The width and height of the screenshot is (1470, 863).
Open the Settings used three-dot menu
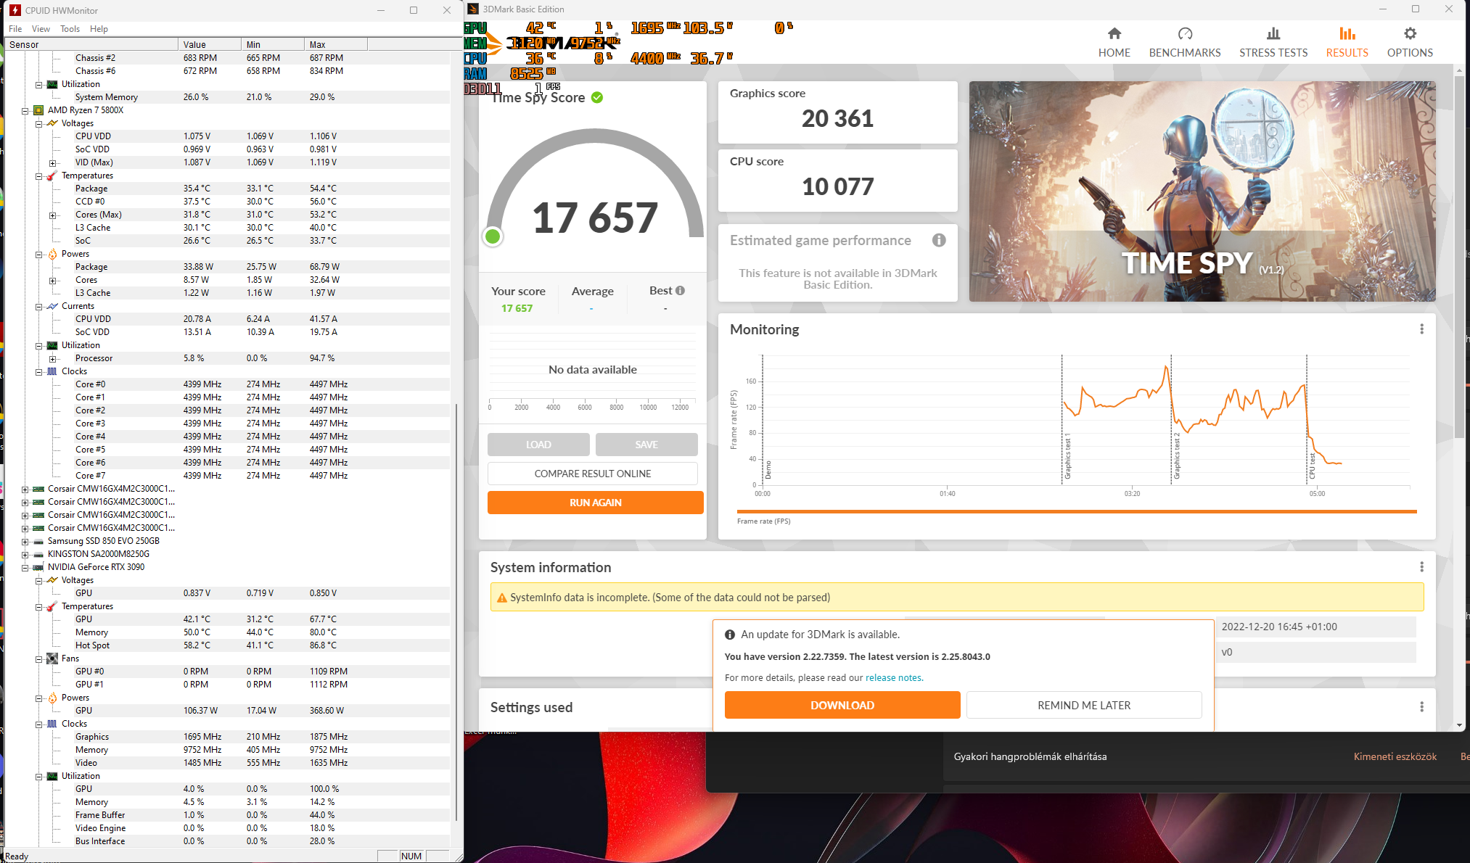click(x=1421, y=707)
